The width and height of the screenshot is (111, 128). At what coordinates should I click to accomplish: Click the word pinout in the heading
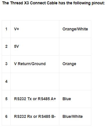(98, 3)
